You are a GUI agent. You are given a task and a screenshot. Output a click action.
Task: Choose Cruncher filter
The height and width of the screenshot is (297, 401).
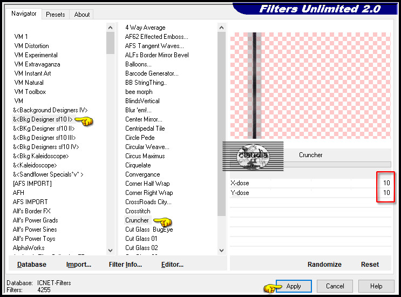pos(137,220)
